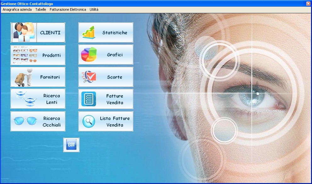Open the Anagrafica azienda menu

click(x=17, y=9)
